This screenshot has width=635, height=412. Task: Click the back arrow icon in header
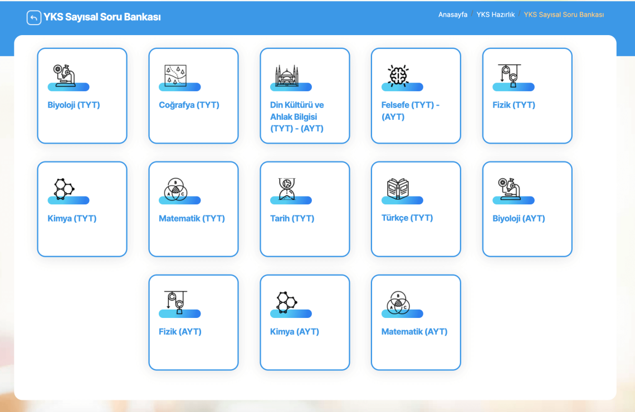[34, 18]
